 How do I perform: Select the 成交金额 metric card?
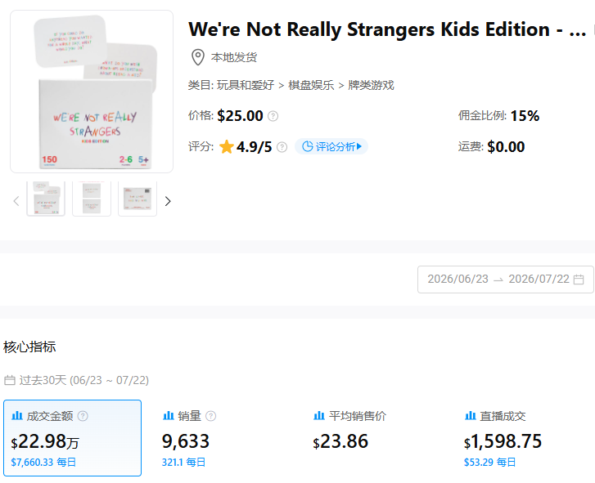coord(73,438)
